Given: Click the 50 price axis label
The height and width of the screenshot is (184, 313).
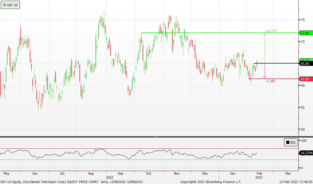Looking at the screenshot, I should 303,129.
